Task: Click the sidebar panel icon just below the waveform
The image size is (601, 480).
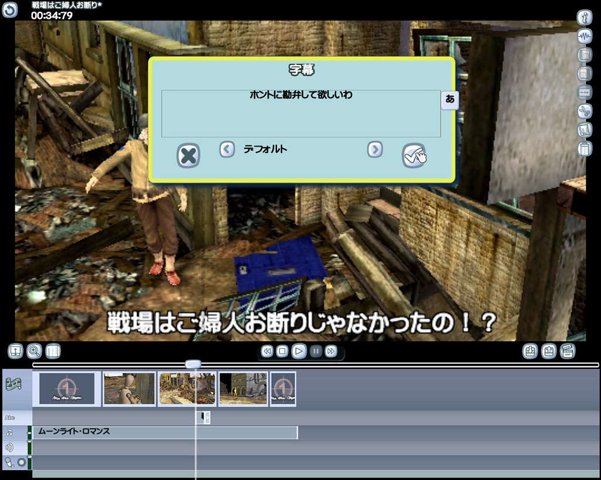Action: 585,55
